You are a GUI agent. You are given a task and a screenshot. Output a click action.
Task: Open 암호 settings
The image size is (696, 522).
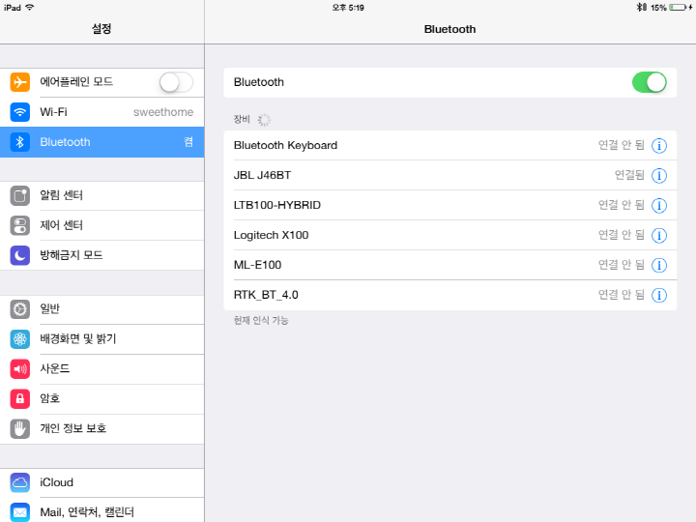(x=102, y=398)
